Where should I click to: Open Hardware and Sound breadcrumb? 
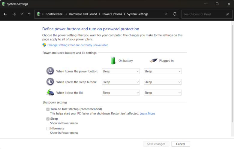point(83,14)
